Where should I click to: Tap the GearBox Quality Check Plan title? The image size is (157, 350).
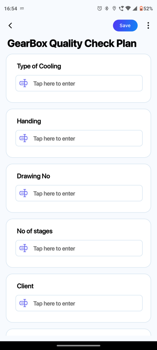[x=72, y=43]
